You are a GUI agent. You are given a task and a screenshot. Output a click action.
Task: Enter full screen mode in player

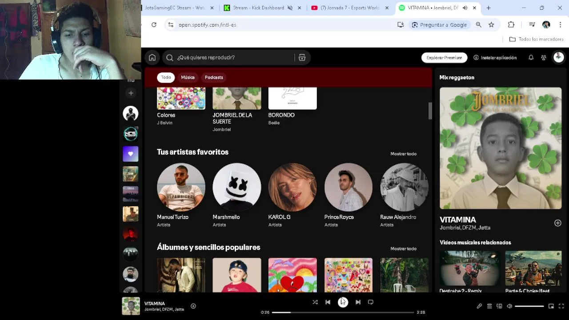561,306
